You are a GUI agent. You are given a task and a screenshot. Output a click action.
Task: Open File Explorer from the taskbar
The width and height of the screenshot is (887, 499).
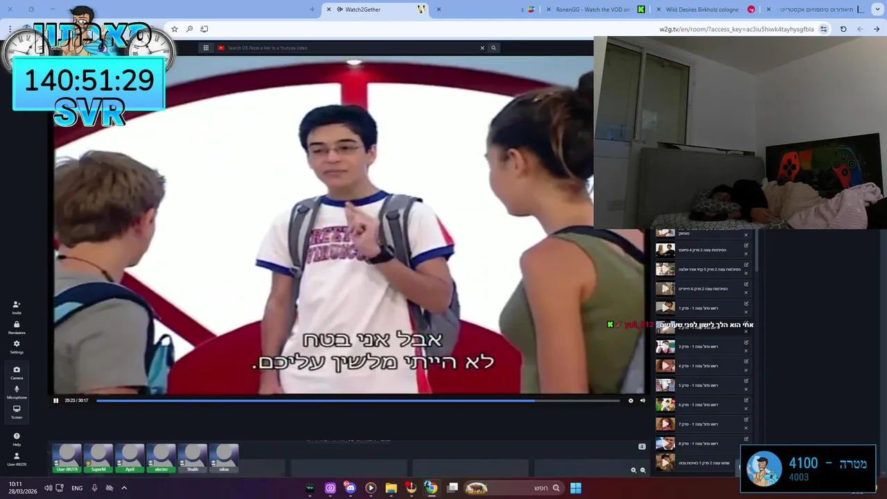coord(391,488)
